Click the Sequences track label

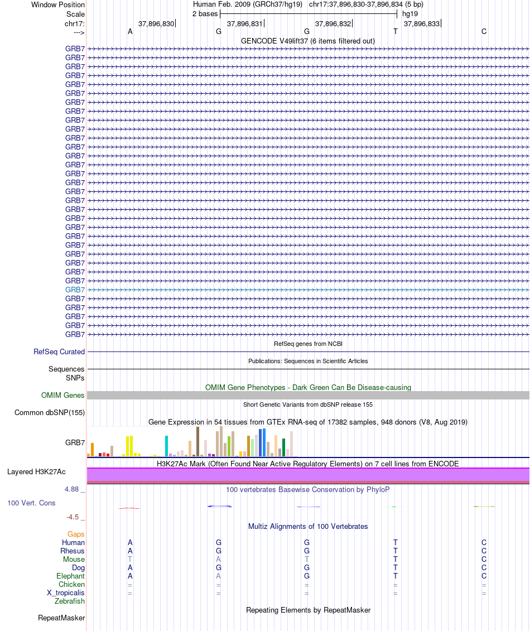tap(66, 369)
